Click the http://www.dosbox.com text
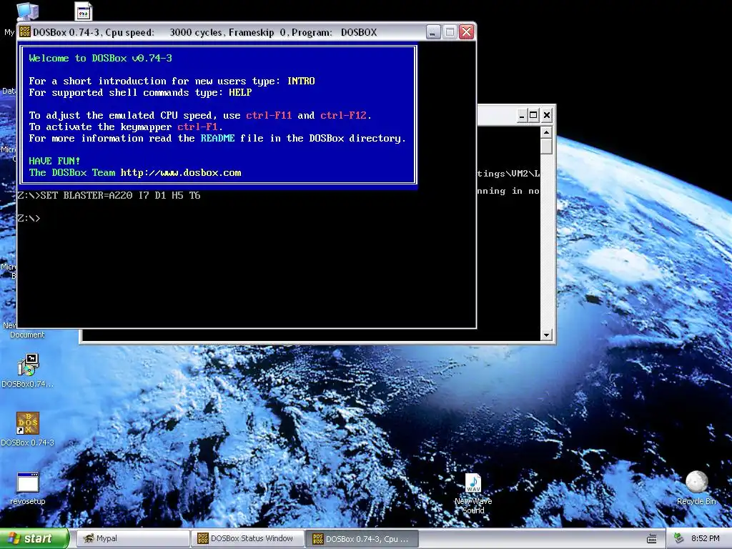 tap(181, 173)
